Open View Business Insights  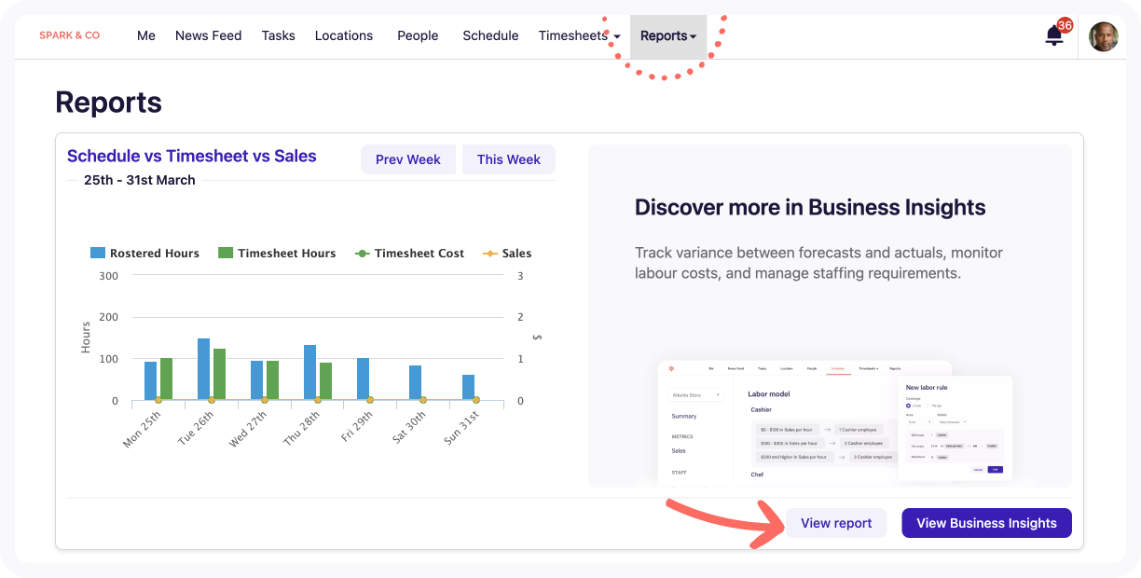click(x=986, y=523)
